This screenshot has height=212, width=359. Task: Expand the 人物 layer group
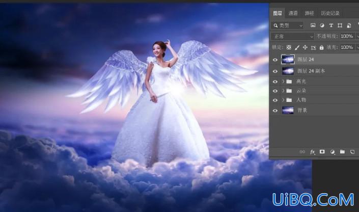tap(283, 100)
